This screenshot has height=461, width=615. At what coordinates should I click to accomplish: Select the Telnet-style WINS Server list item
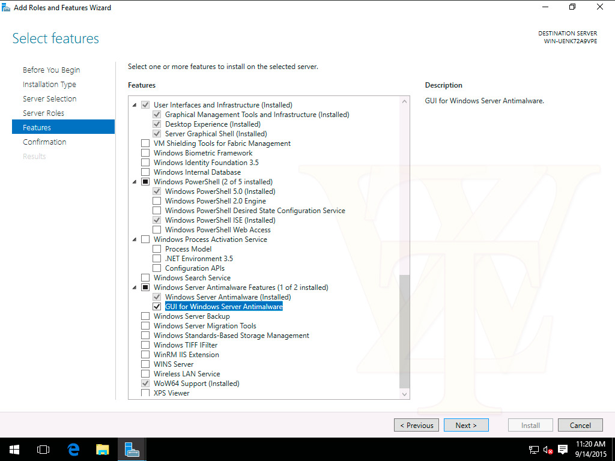tap(174, 364)
